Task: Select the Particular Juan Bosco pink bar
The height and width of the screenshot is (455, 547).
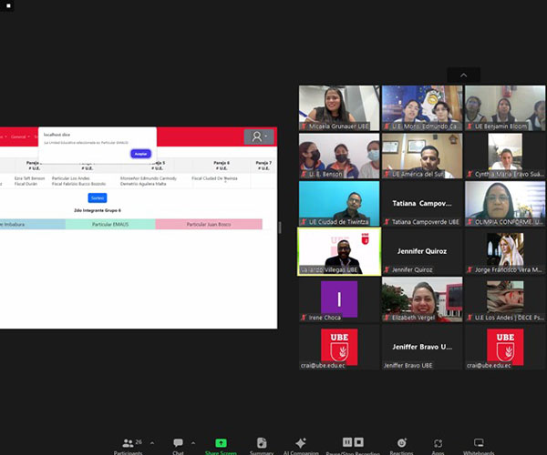Action: pos(209,224)
